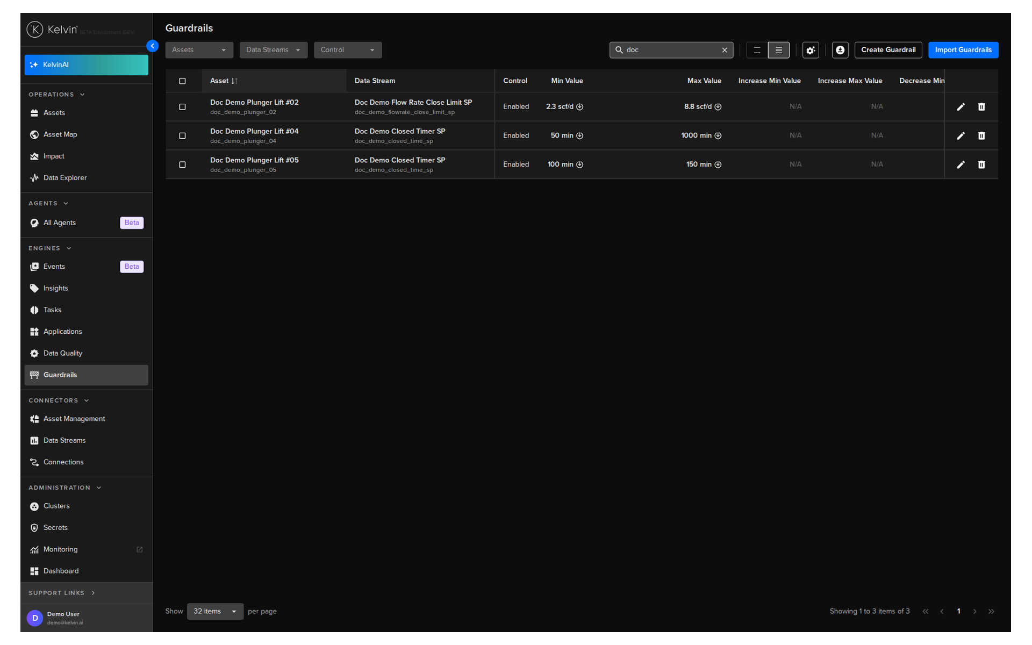Open Data Quality in the sidebar
This screenshot has height=645, width=1032.
pos(86,354)
